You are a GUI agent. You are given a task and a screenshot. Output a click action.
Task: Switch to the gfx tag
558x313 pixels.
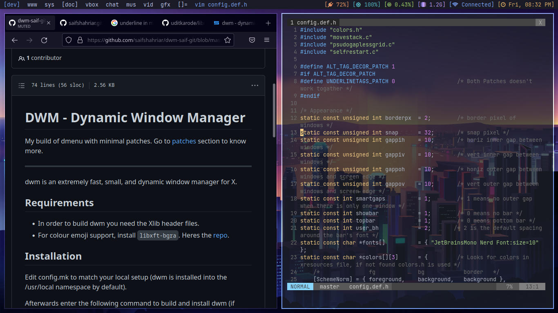tap(165, 4)
